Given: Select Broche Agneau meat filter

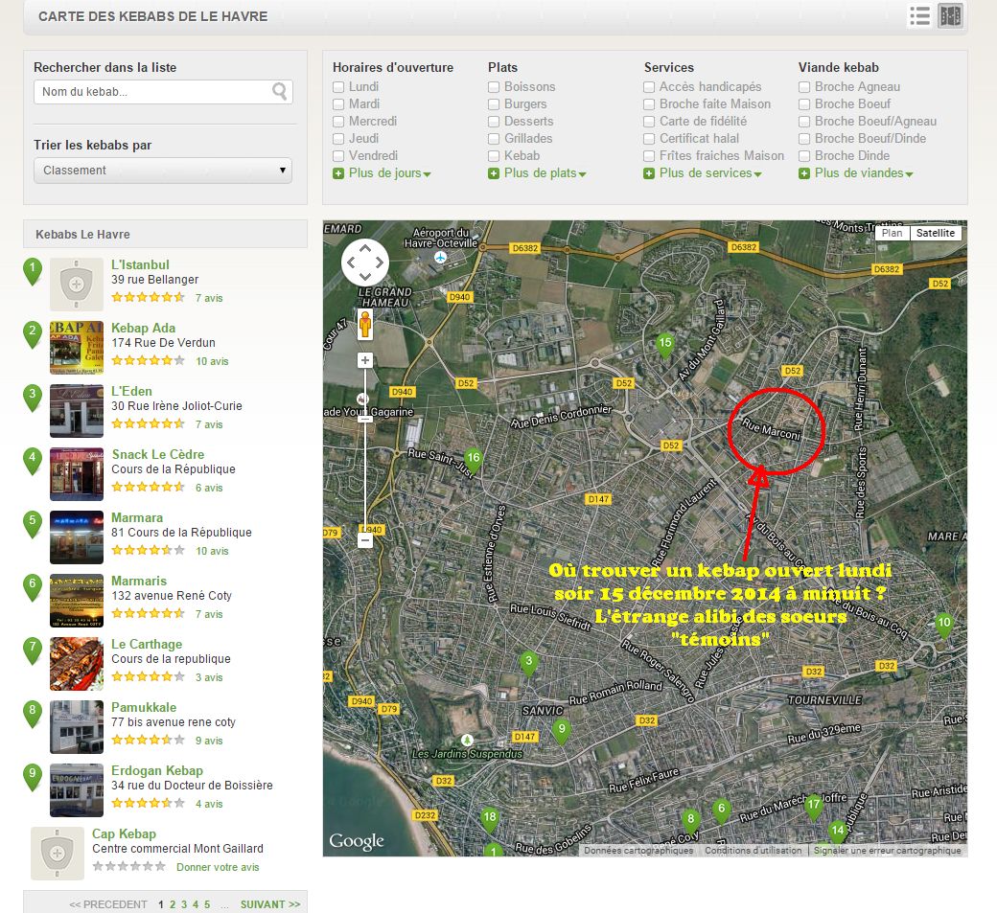Looking at the screenshot, I should (804, 86).
